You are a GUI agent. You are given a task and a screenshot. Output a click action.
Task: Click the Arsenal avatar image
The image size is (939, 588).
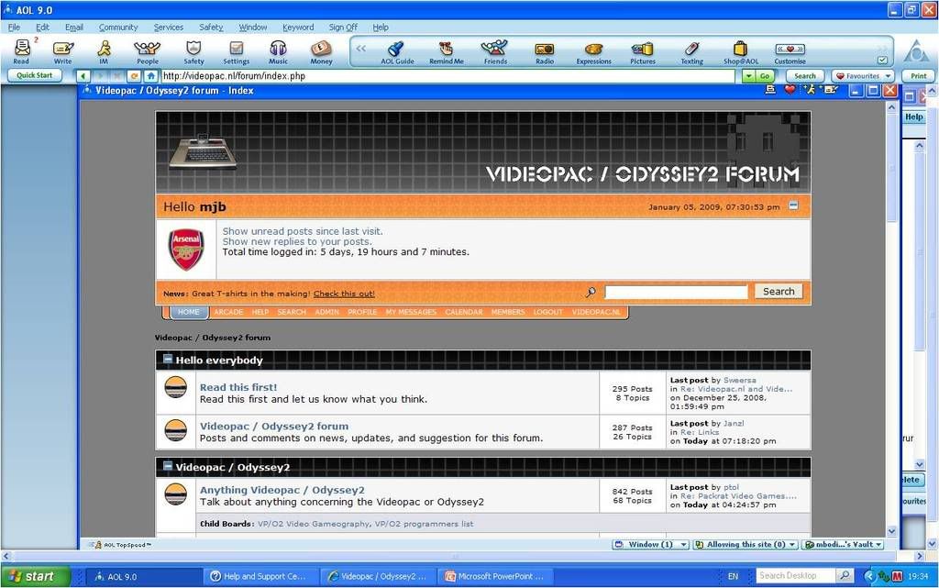tap(186, 250)
